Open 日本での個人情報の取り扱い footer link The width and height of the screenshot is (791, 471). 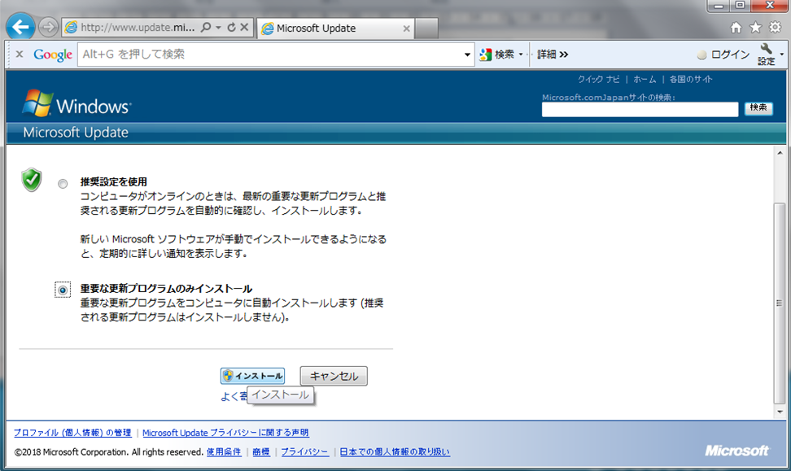click(395, 451)
